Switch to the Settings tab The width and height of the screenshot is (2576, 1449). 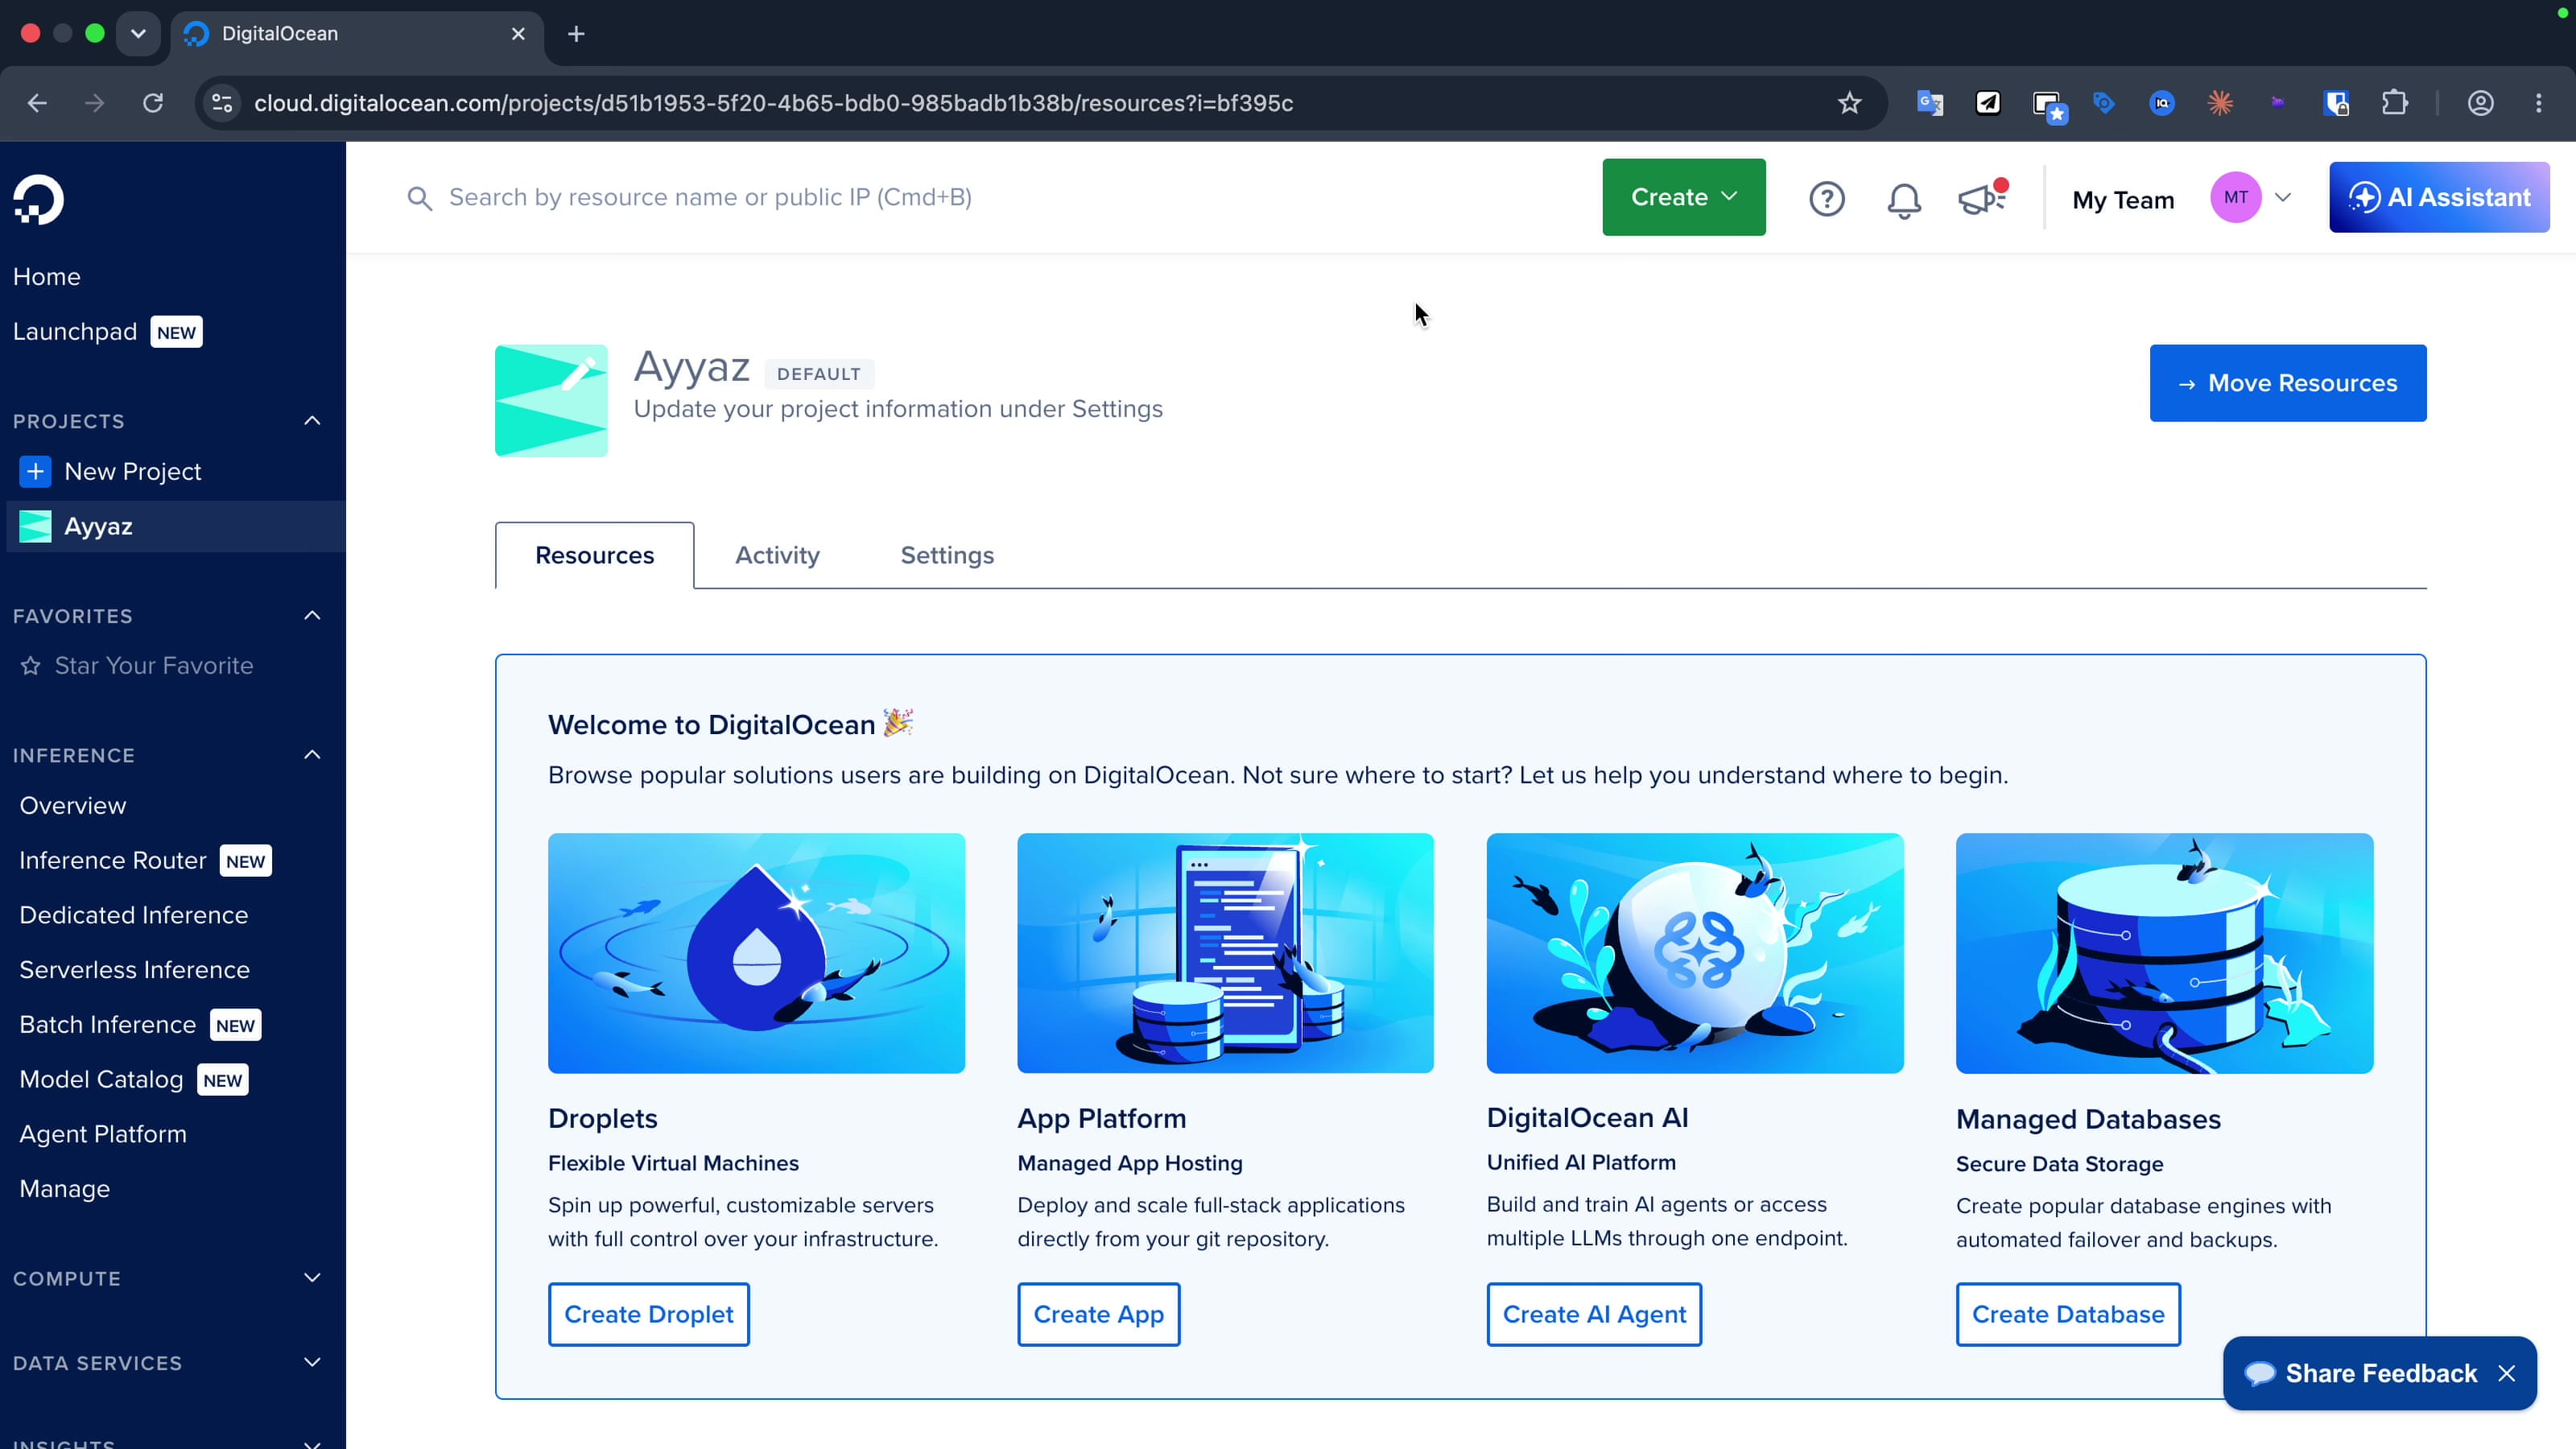[x=947, y=555]
